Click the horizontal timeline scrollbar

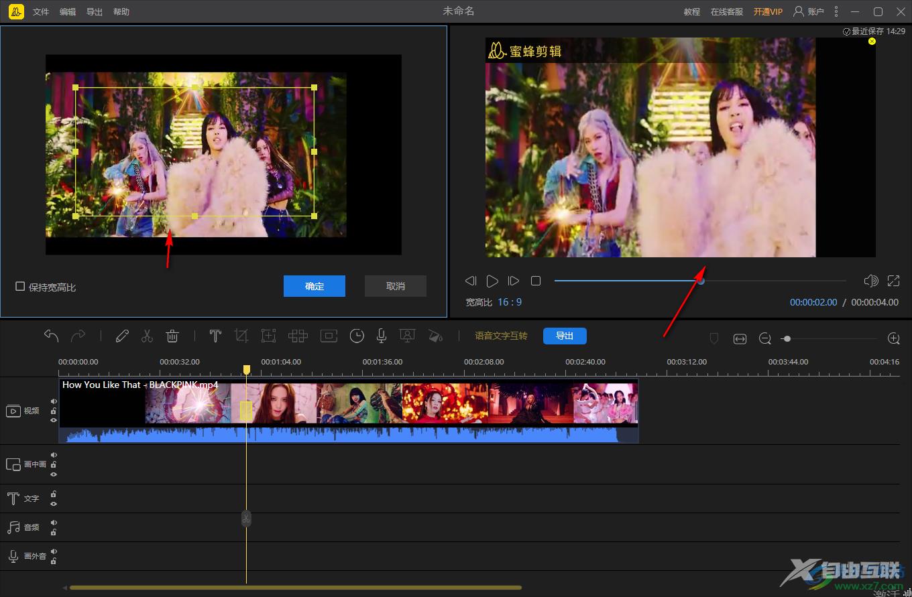coord(296,588)
